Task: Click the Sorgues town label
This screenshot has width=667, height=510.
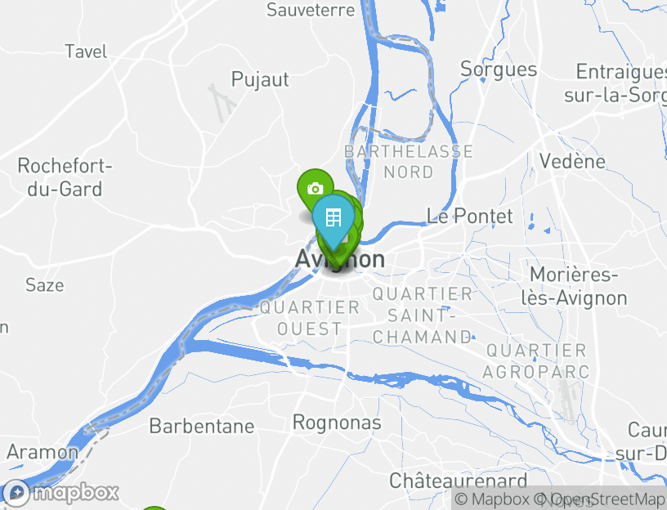Action: click(x=498, y=69)
